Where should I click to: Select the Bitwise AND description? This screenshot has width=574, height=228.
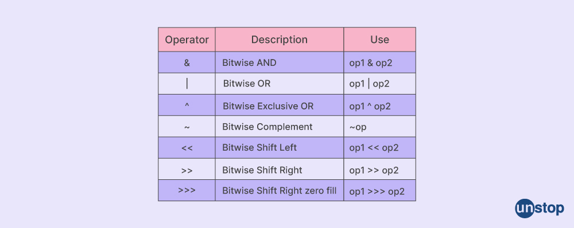249,63
